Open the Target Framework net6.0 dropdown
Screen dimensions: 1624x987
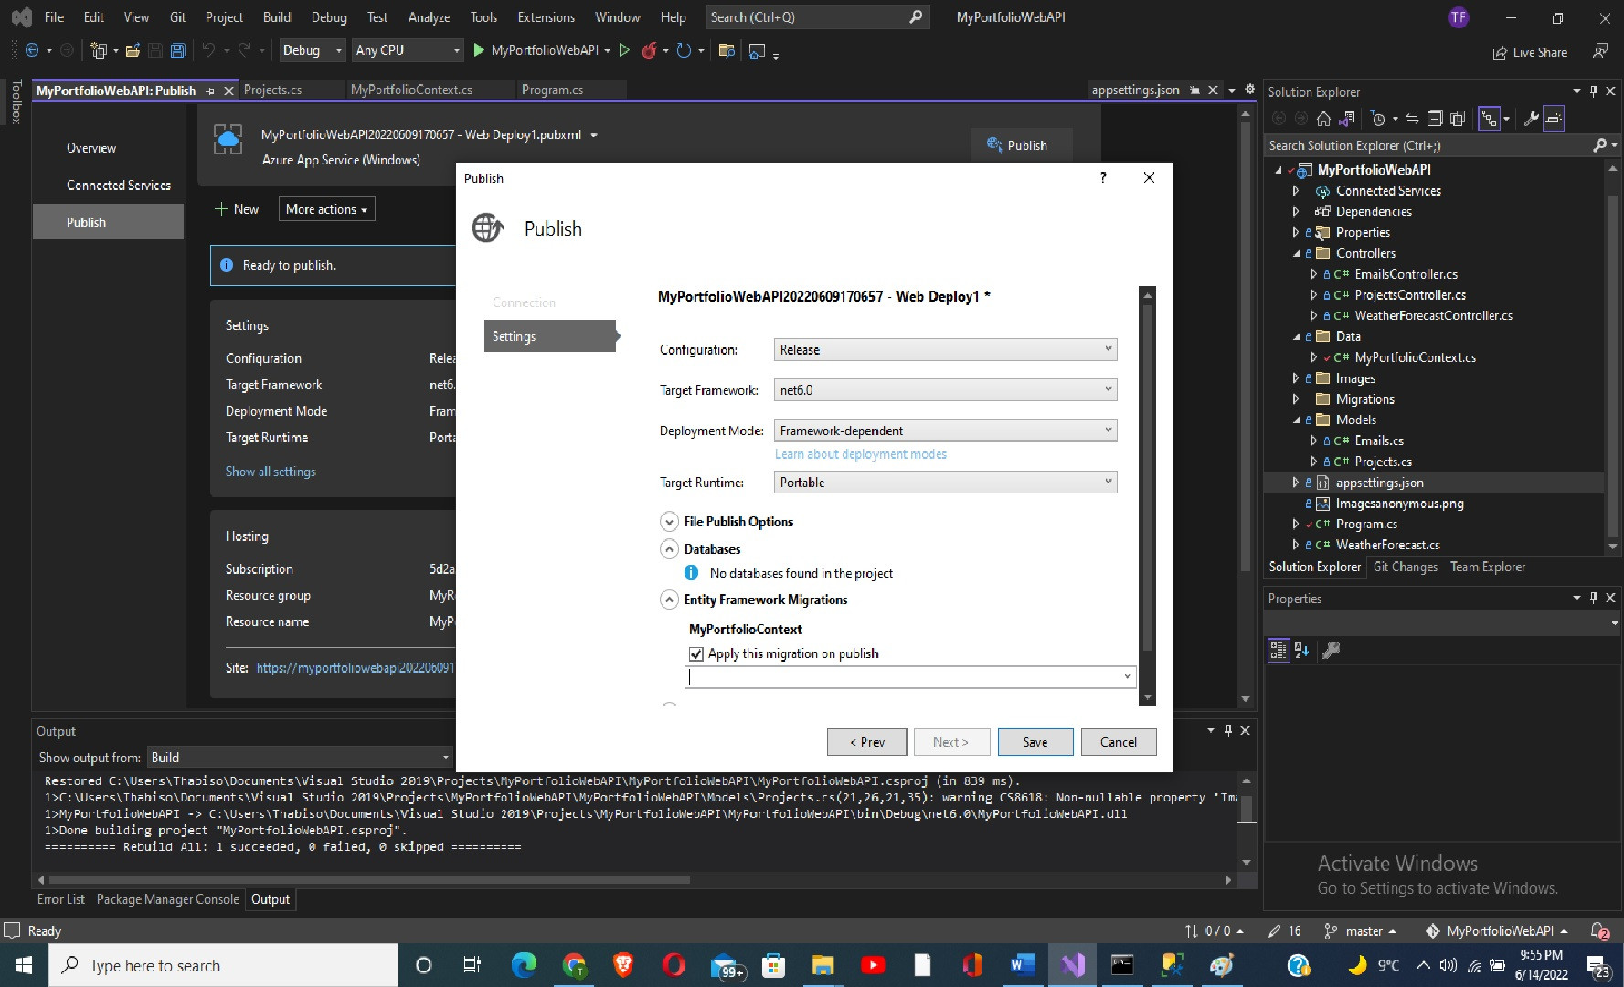point(945,389)
